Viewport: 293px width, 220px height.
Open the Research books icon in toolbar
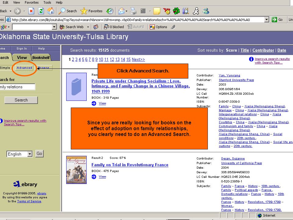(186, 11)
